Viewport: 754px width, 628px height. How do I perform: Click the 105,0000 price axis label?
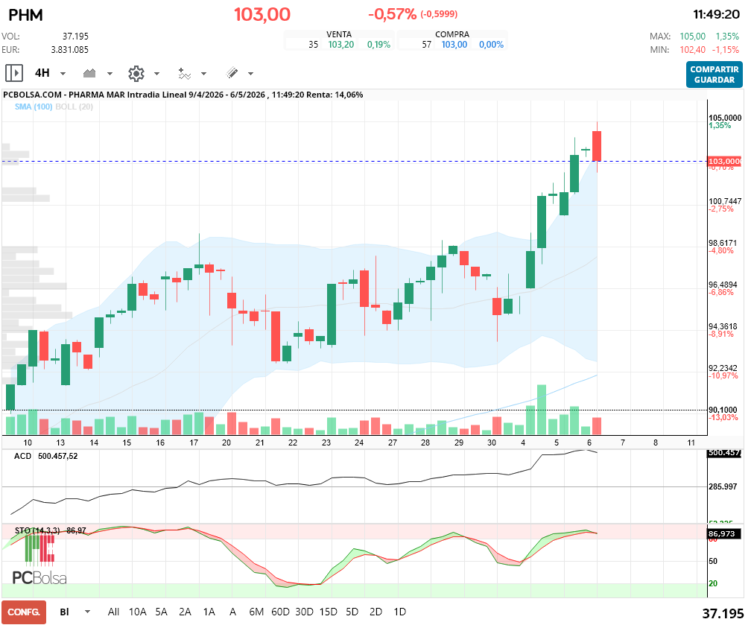[725, 118]
